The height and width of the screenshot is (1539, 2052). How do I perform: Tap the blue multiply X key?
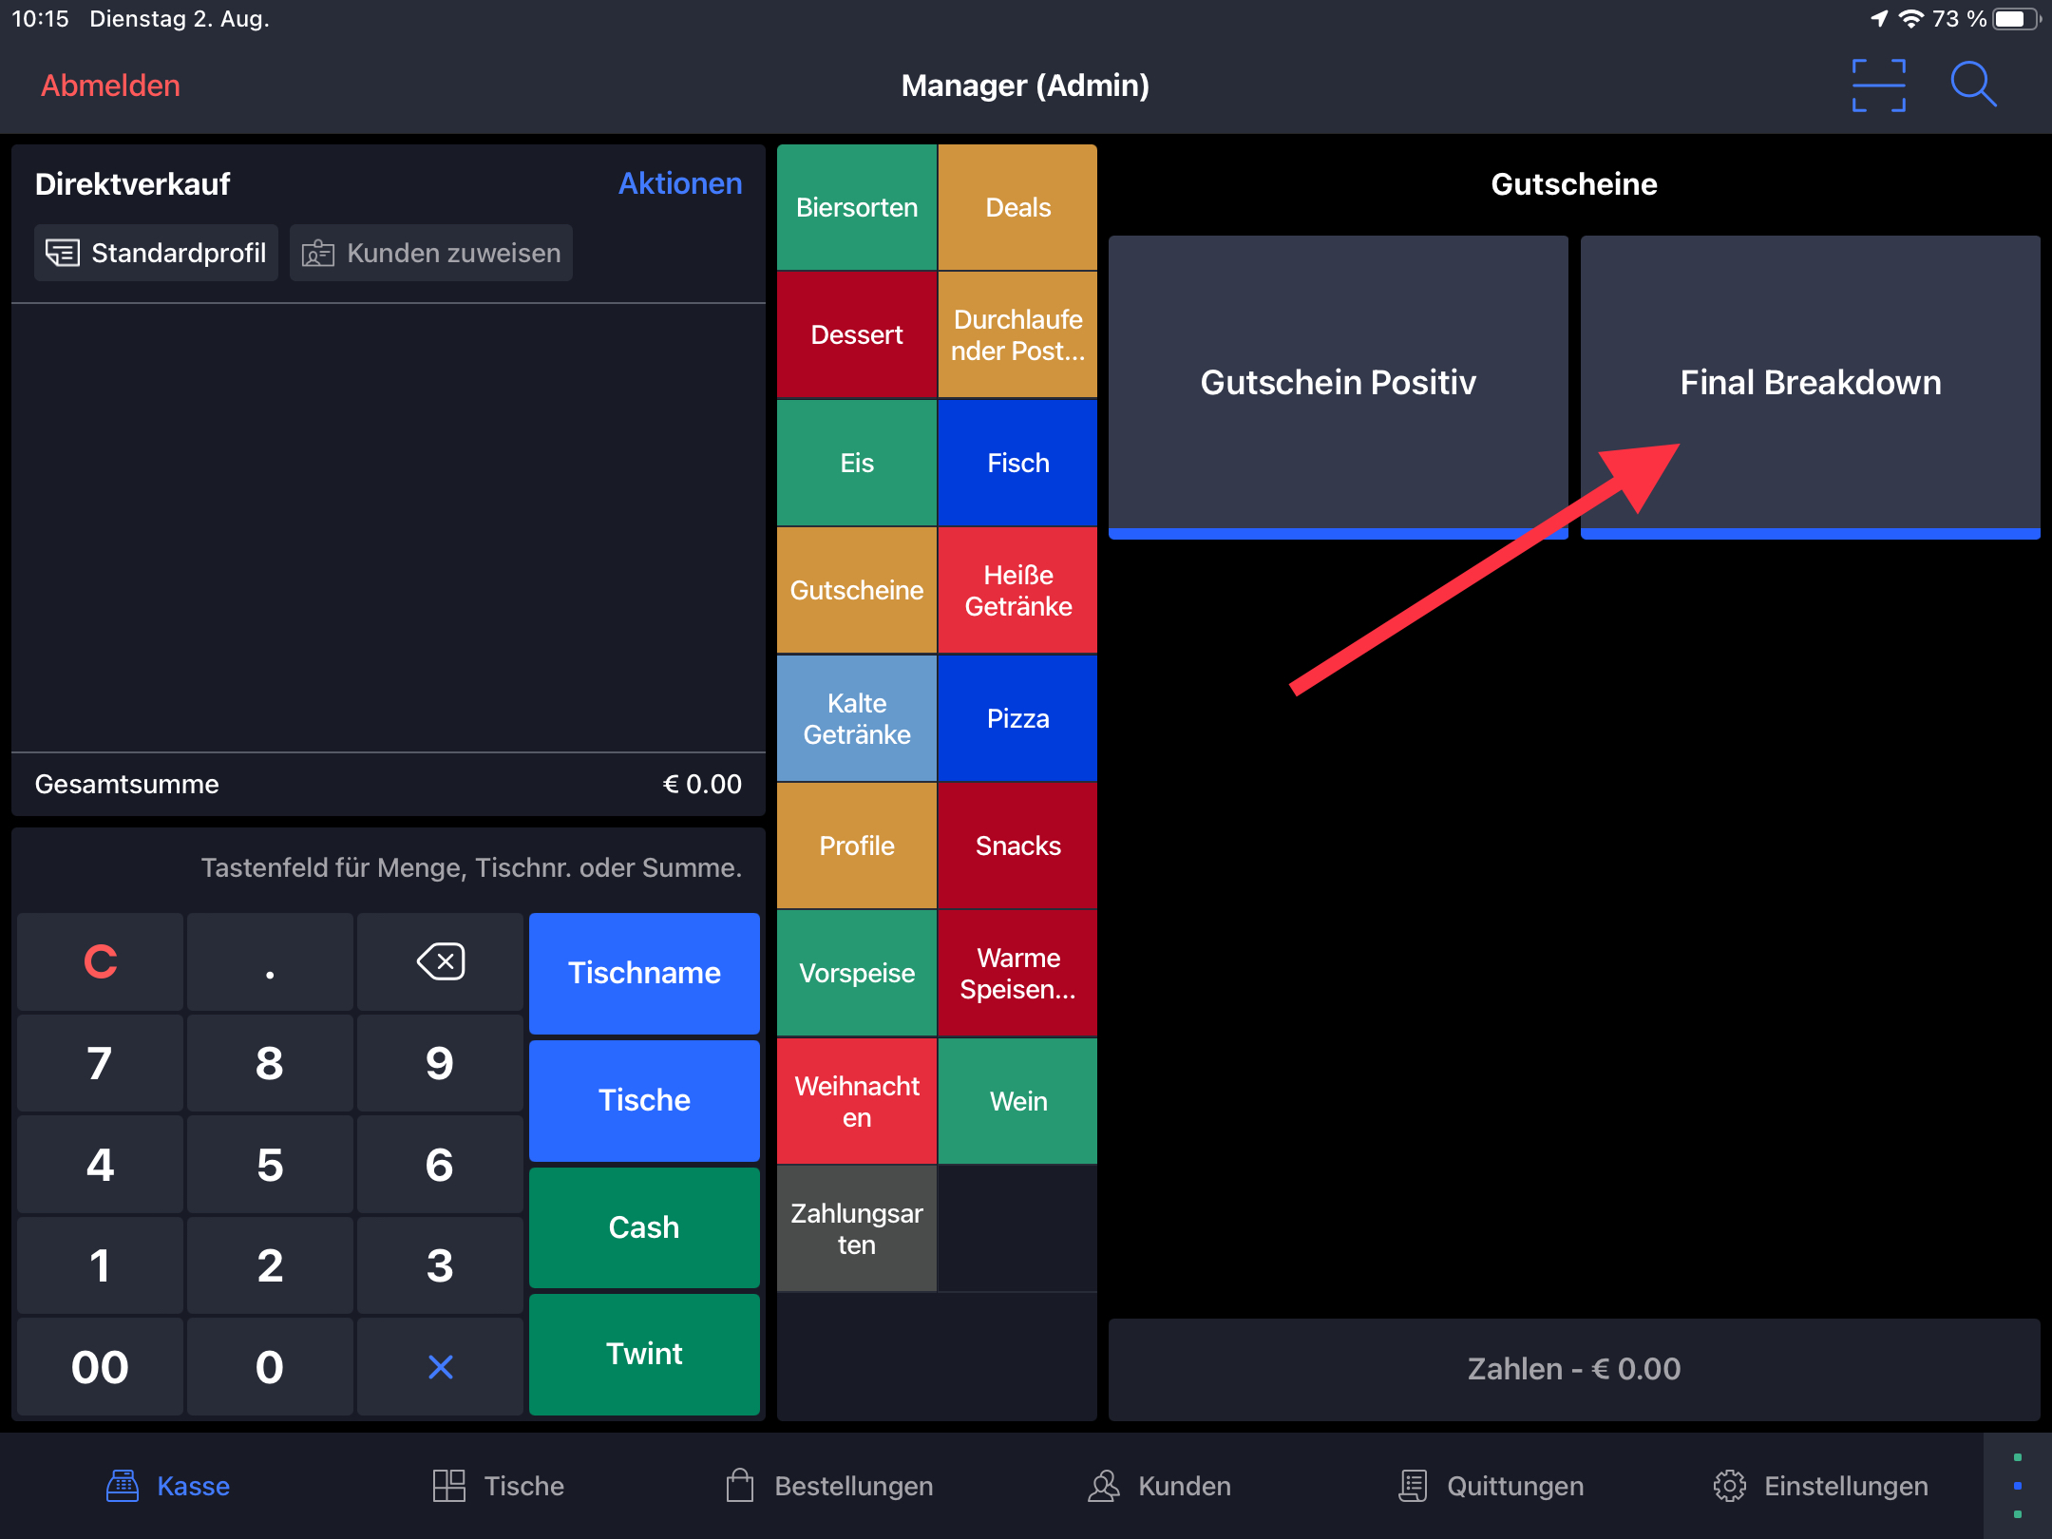(440, 1367)
